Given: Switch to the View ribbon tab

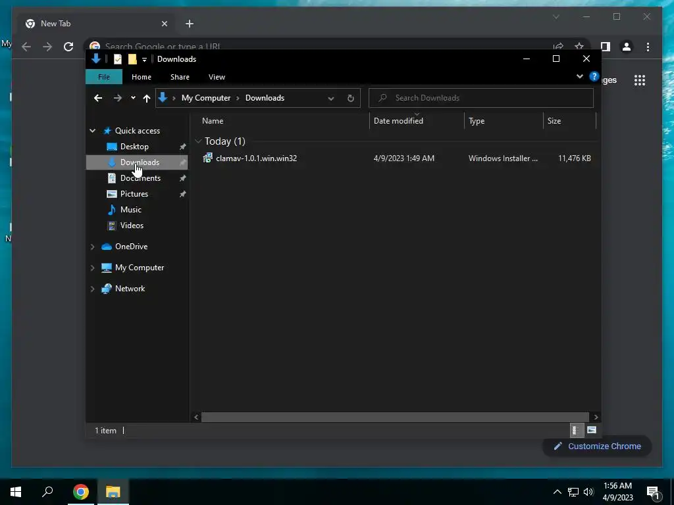Looking at the screenshot, I should 217,77.
